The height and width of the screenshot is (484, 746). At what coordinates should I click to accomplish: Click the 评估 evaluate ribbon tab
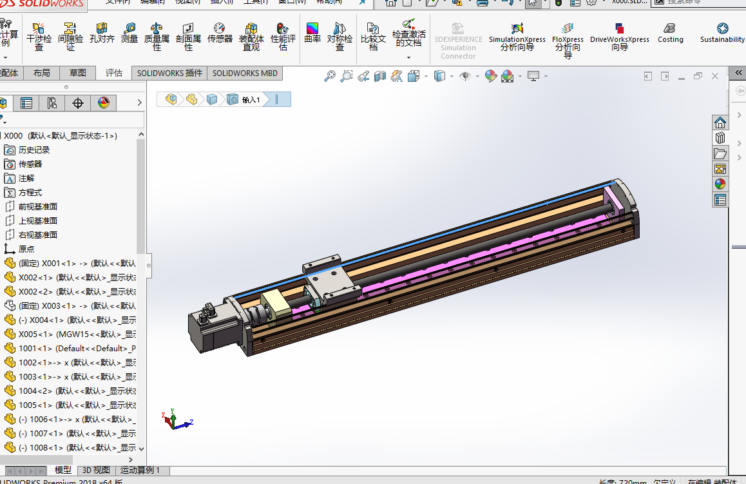[x=114, y=73]
